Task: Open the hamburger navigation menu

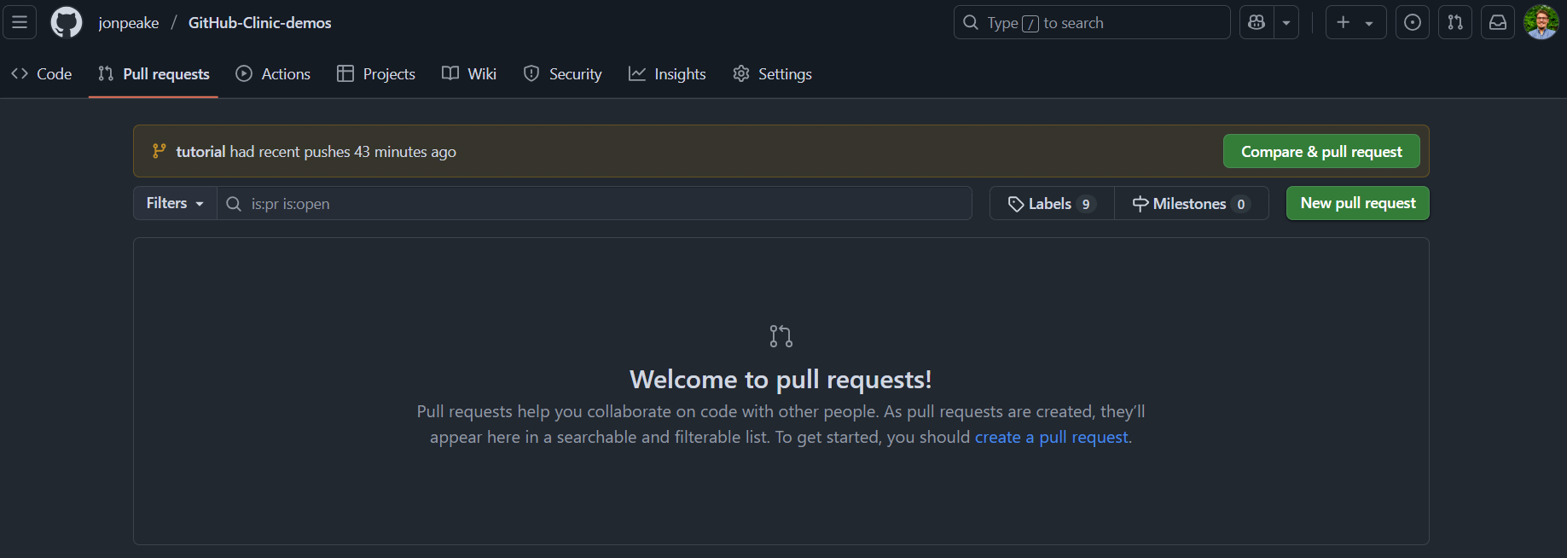Action: 20,23
